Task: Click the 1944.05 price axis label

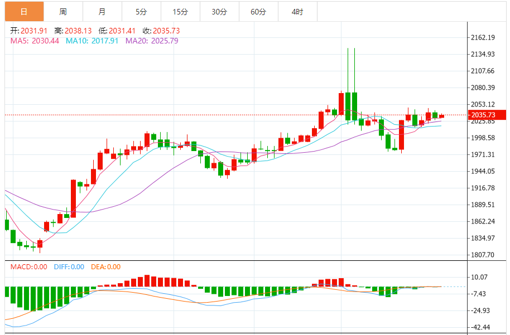Action: (483, 171)
